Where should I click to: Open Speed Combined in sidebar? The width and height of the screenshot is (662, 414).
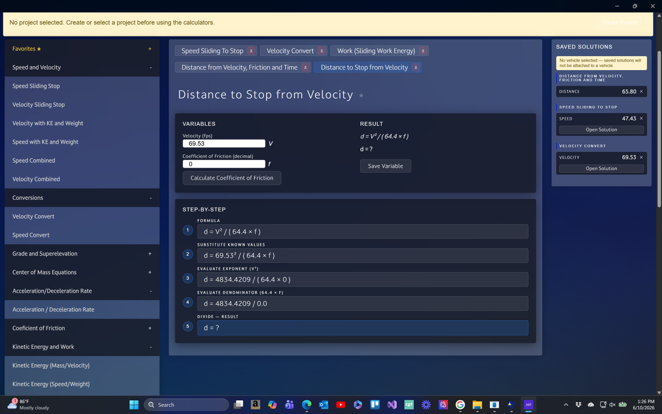82,161
